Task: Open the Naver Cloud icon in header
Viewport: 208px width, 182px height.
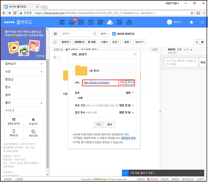Action: (110, 22)
